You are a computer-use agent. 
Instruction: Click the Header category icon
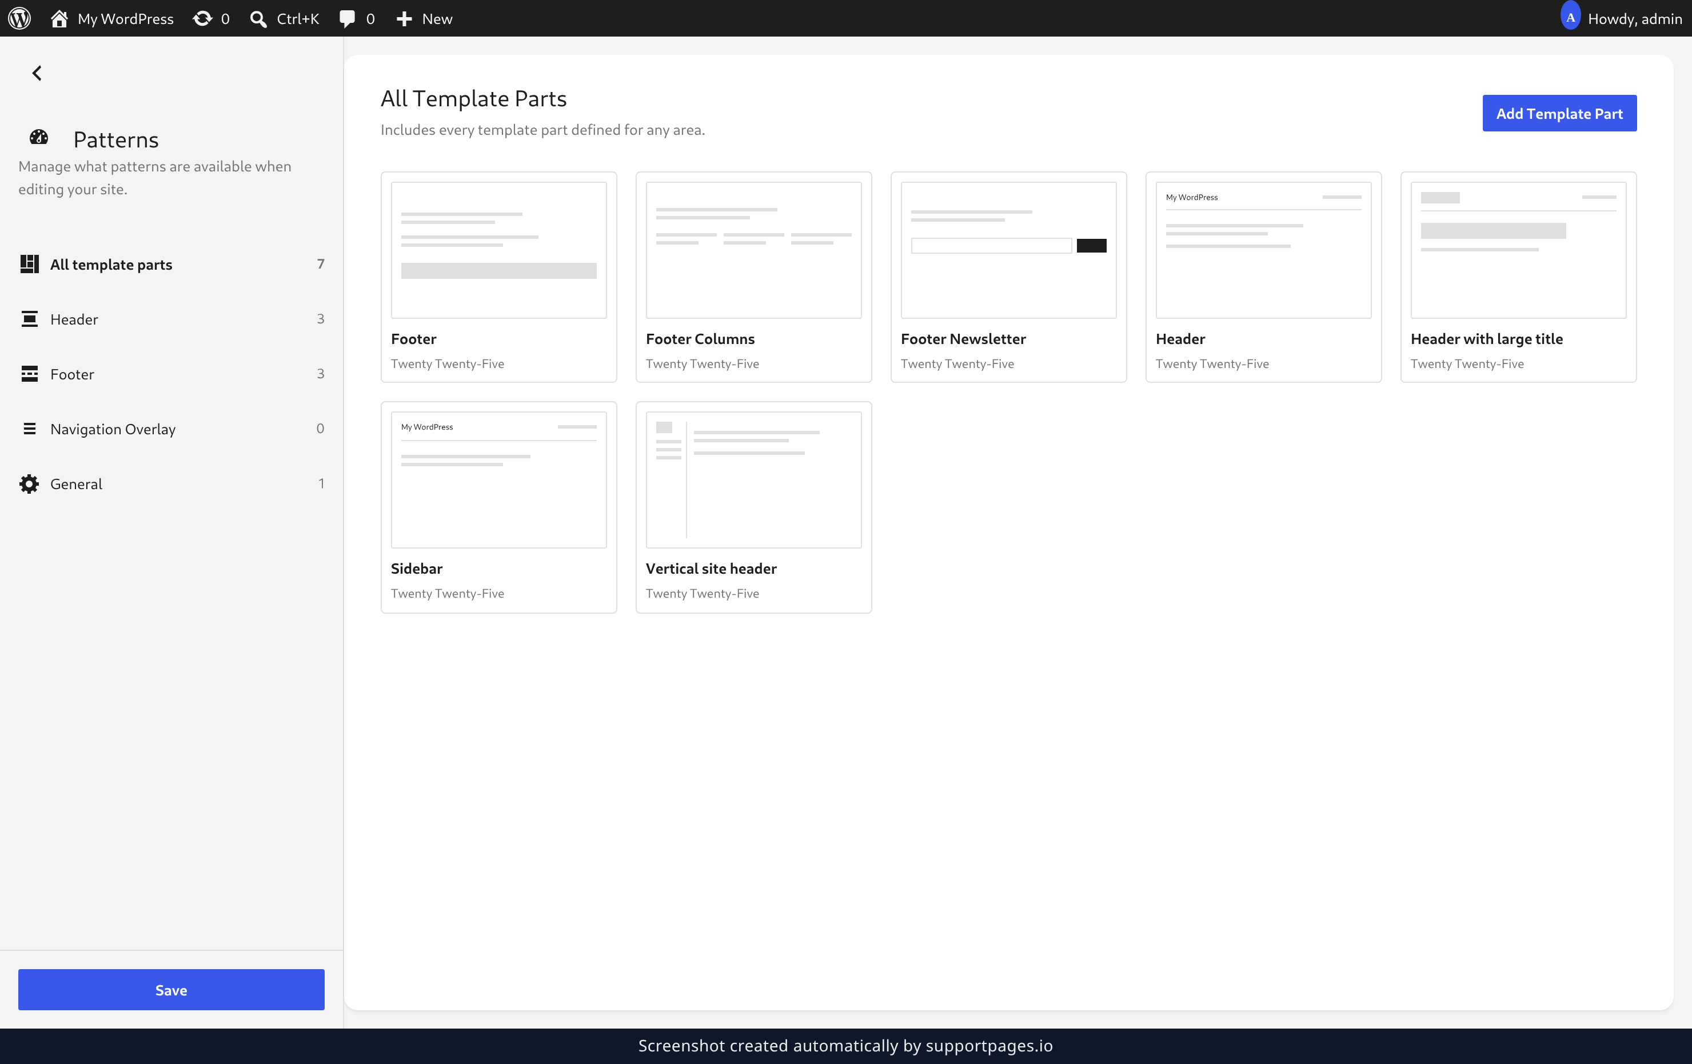click(x=30, y=319)
